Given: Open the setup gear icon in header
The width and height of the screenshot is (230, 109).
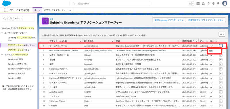Looking at the screenshot, I should [x=213, y=4].
